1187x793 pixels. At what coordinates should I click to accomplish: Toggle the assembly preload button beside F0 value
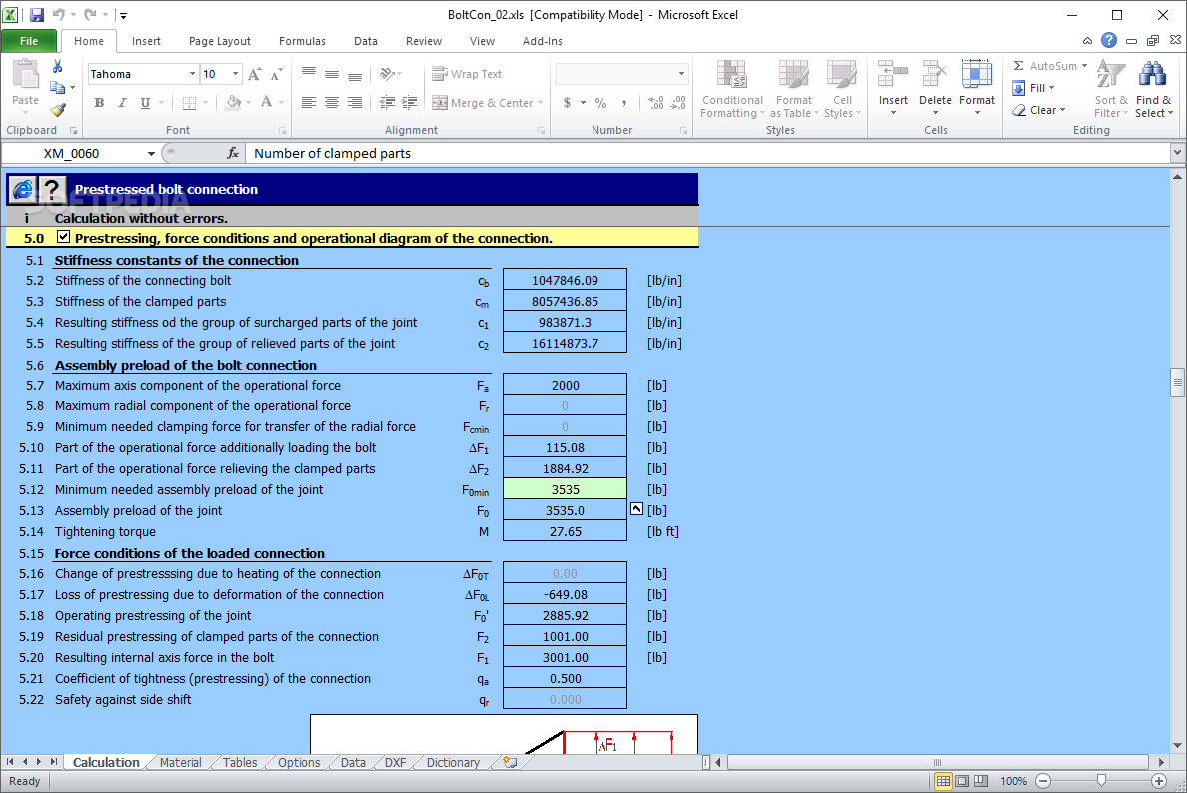coord(636,509)
